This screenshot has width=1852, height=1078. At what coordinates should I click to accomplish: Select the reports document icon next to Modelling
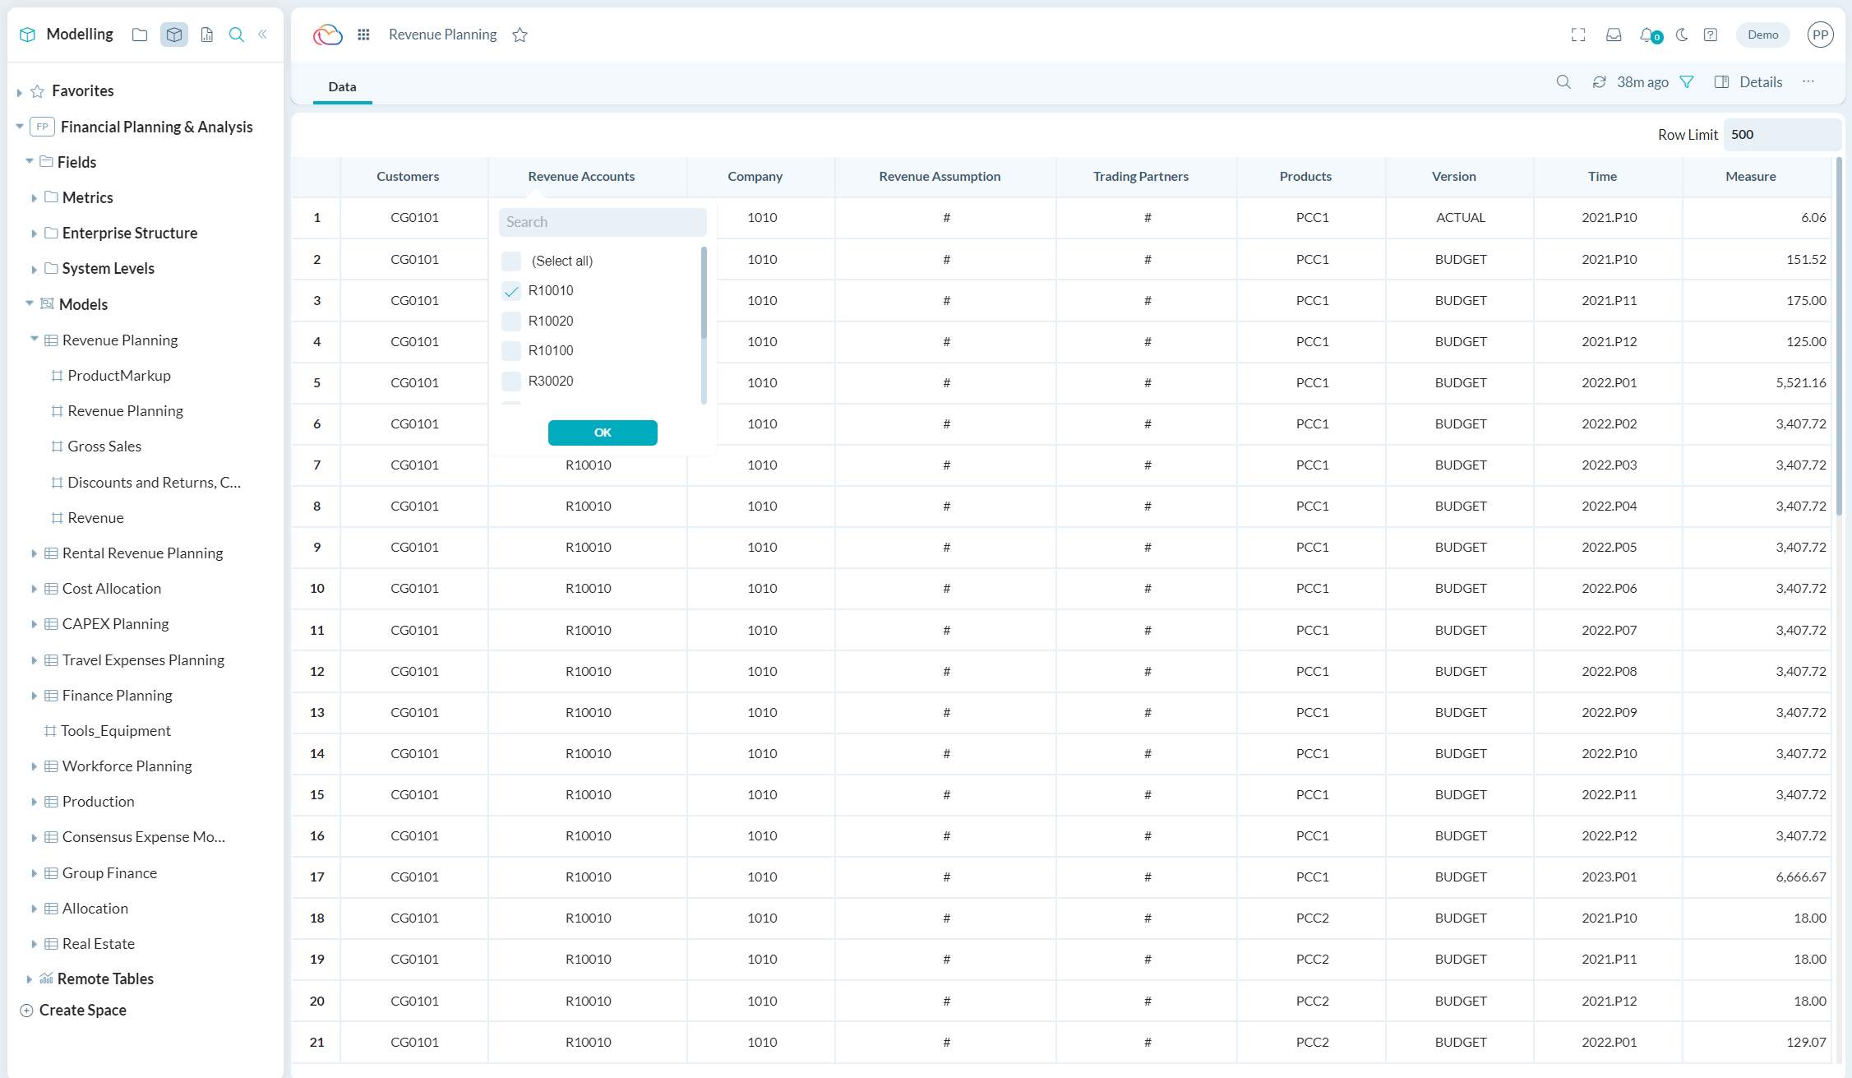click(206, 35)
